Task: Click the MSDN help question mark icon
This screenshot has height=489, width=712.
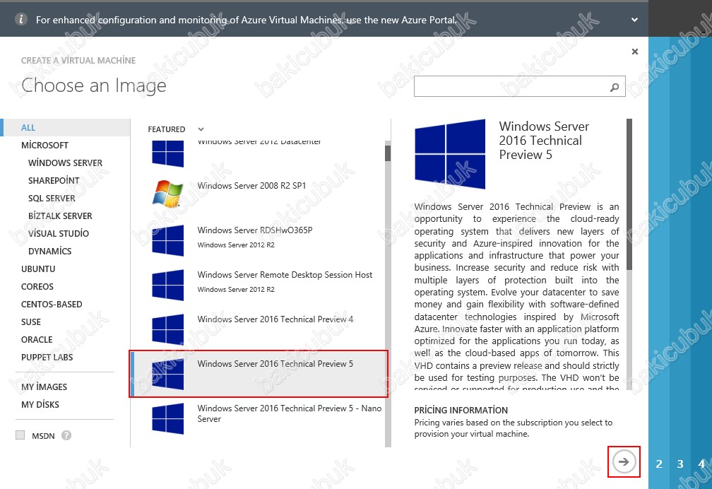Action: [66, 436]
